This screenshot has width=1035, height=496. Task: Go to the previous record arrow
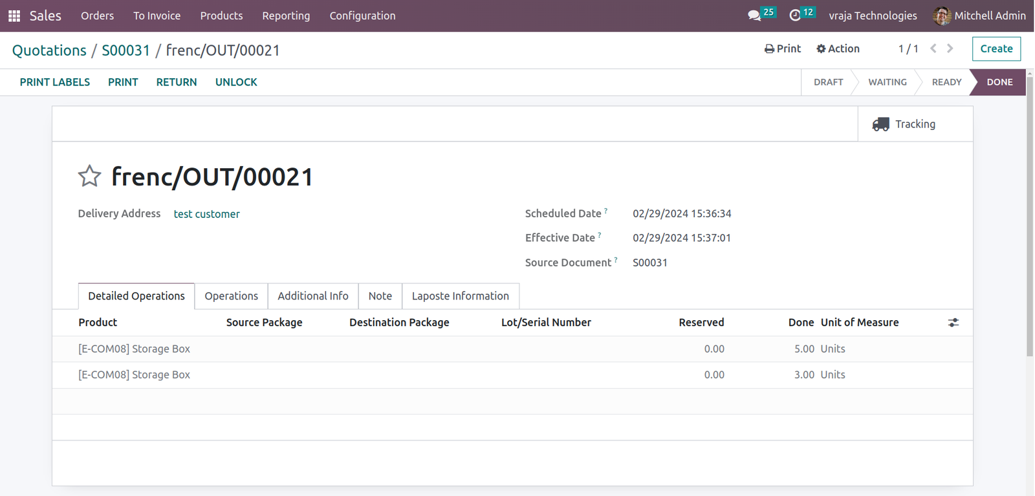click(x=933, y=49)
